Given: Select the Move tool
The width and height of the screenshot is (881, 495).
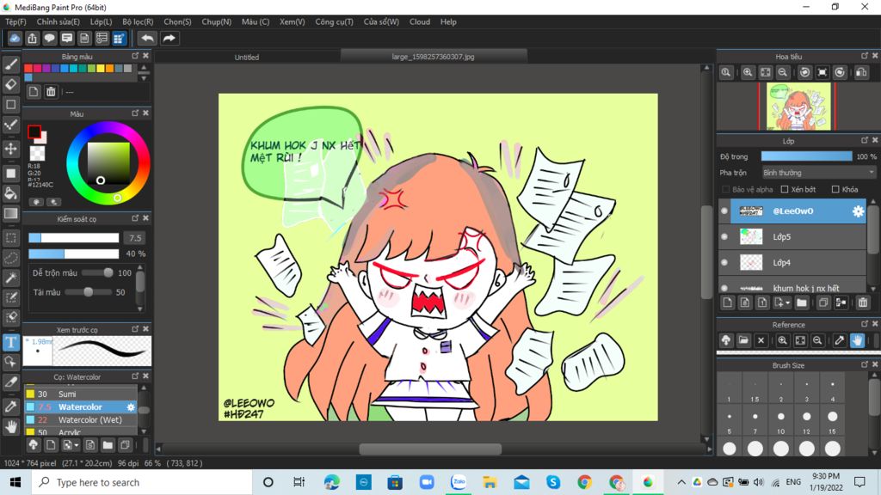Looking at the screenshot, I should 10,149.
